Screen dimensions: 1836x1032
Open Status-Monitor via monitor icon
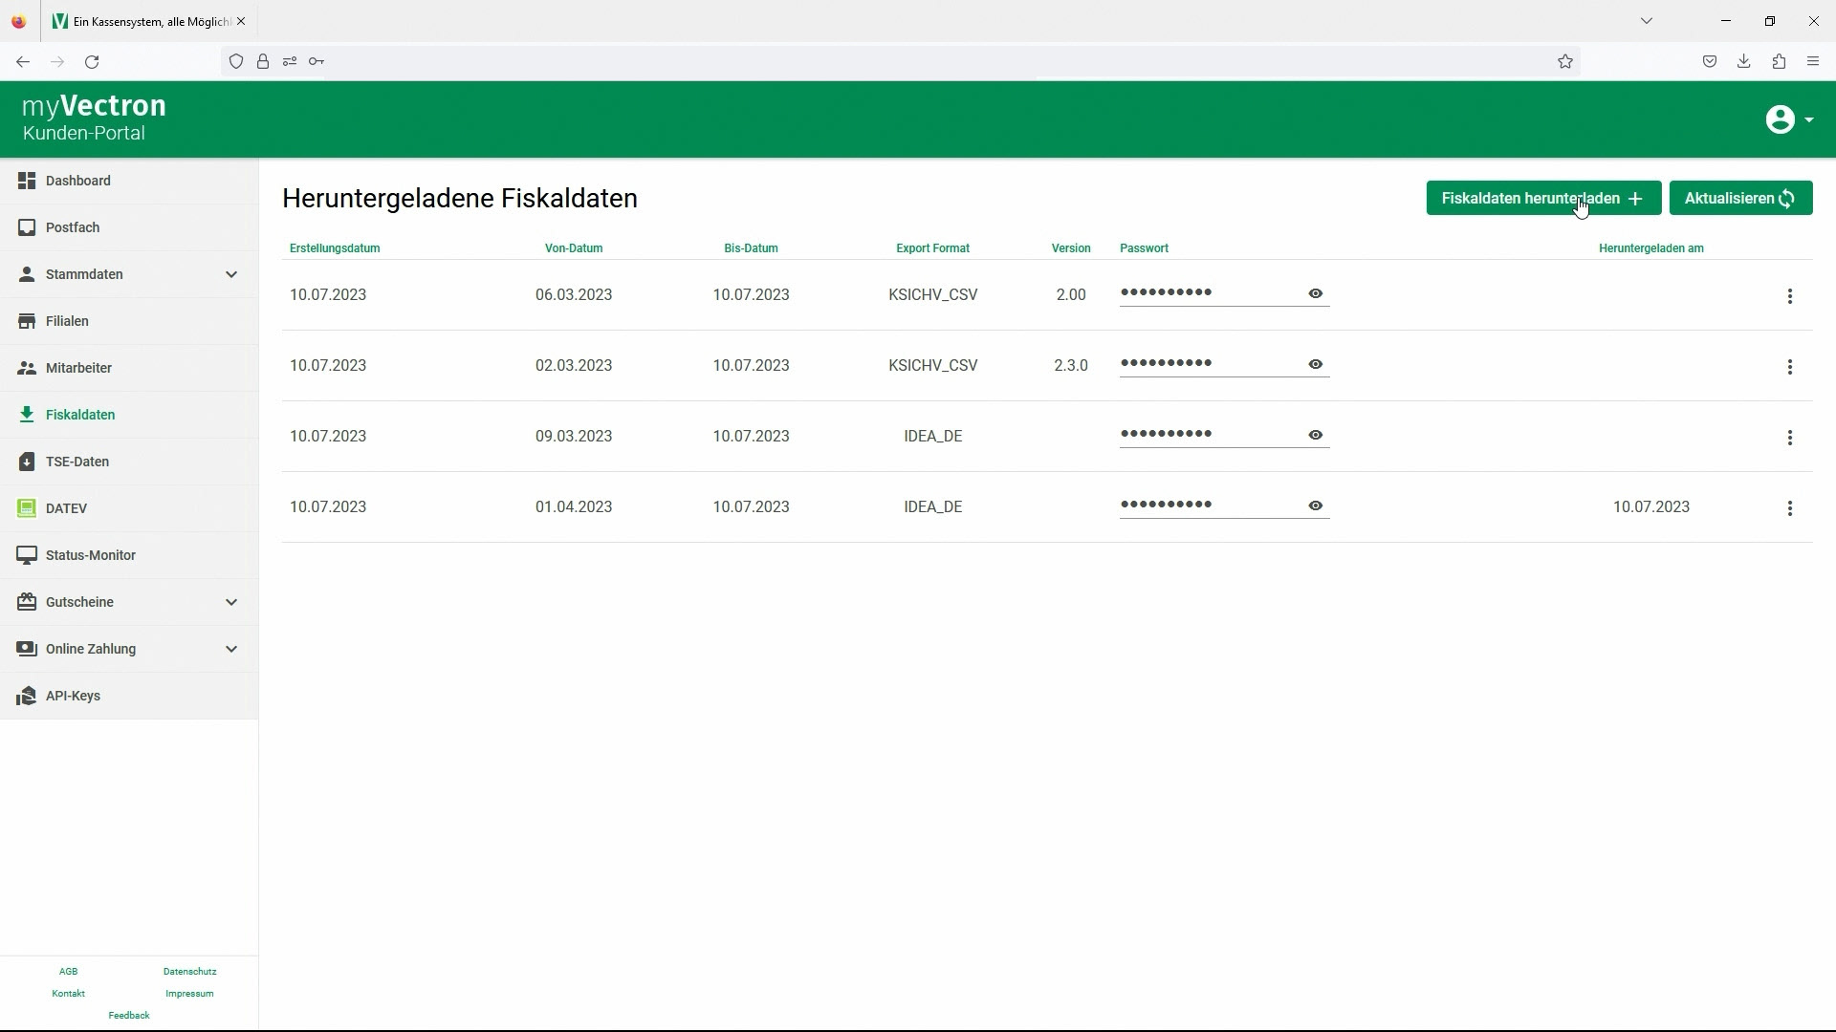click(27, 555)
